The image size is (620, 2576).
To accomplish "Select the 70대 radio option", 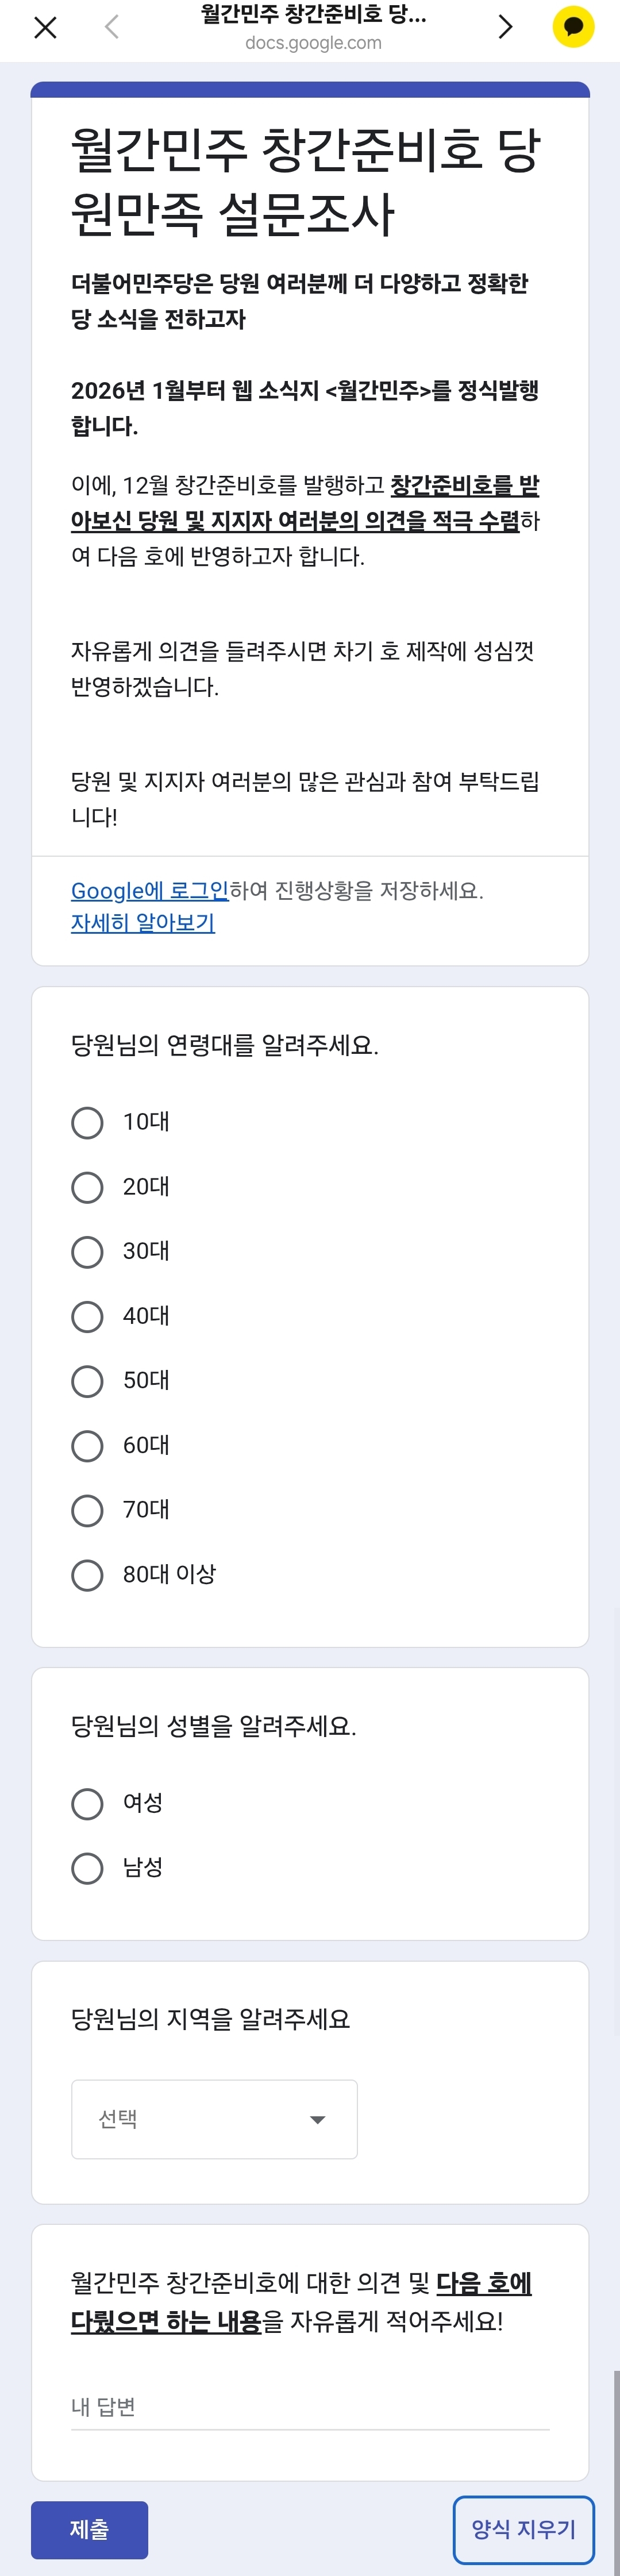I will tap(87, 1510).
